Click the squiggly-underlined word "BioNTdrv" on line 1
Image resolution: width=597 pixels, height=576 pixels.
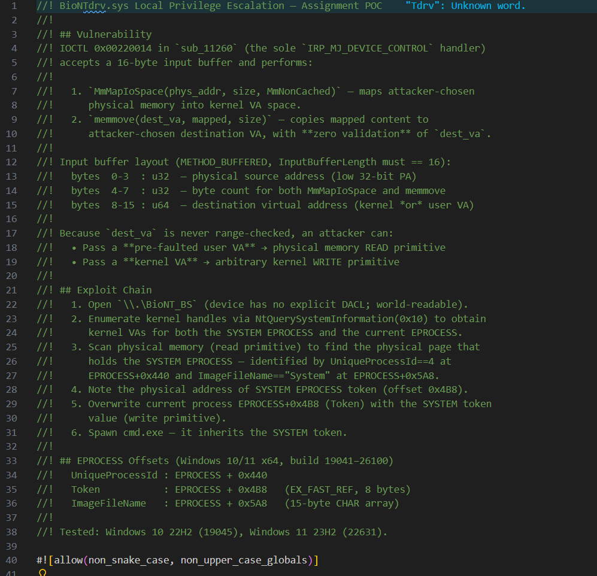pos(83,6)
